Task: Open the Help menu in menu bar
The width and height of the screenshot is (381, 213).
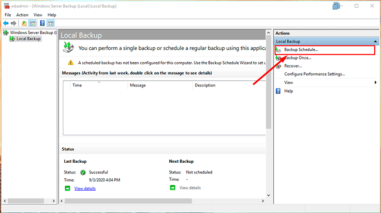Action: [52, 15]
